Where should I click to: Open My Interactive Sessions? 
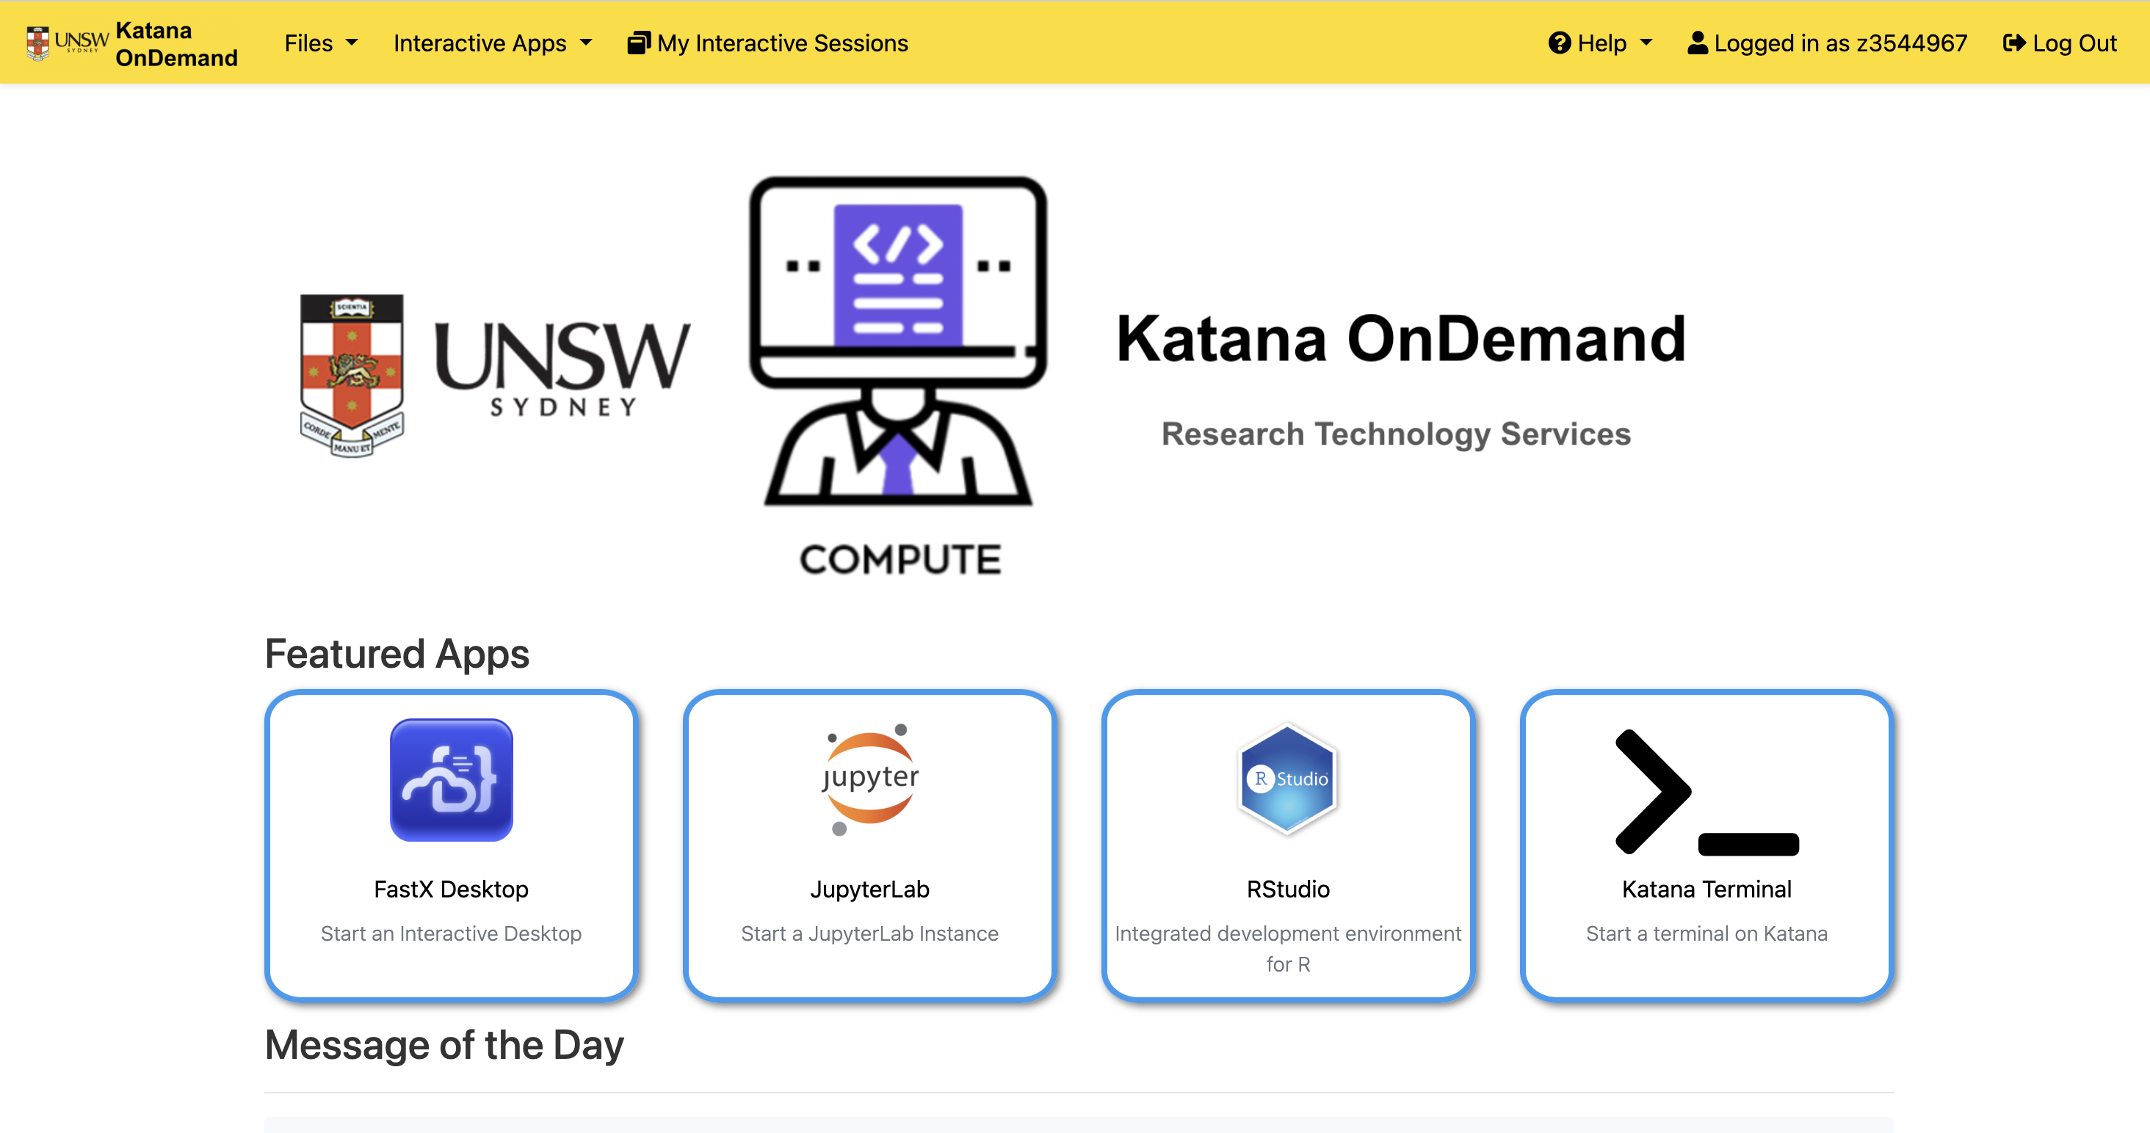(768, 43)
